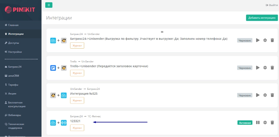Click the Интеграции page heading

pos(59,18)
